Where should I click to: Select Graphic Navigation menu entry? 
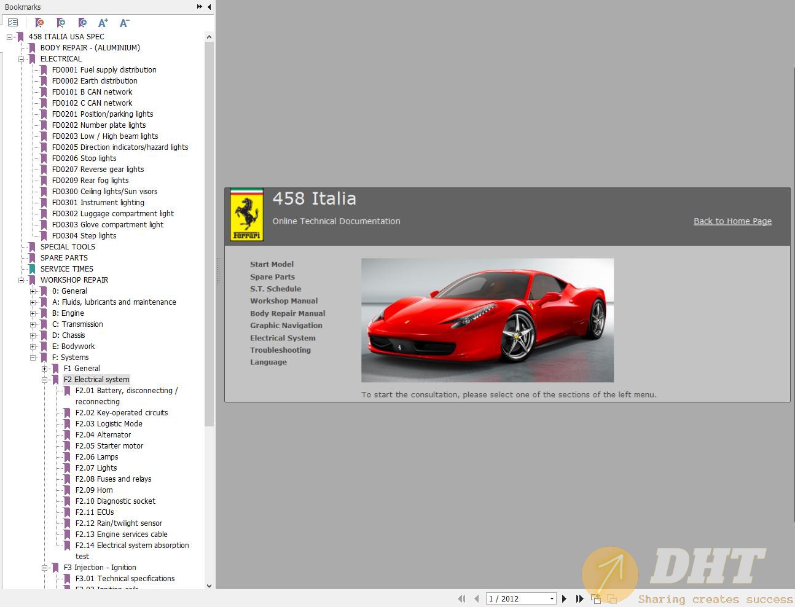click(286, 326)
